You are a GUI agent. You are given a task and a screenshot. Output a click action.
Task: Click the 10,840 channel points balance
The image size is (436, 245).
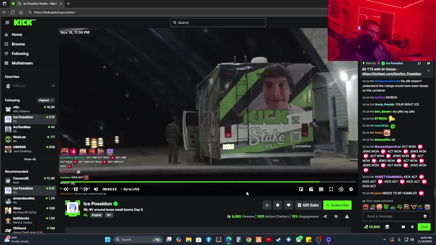[x=372, y=227]
